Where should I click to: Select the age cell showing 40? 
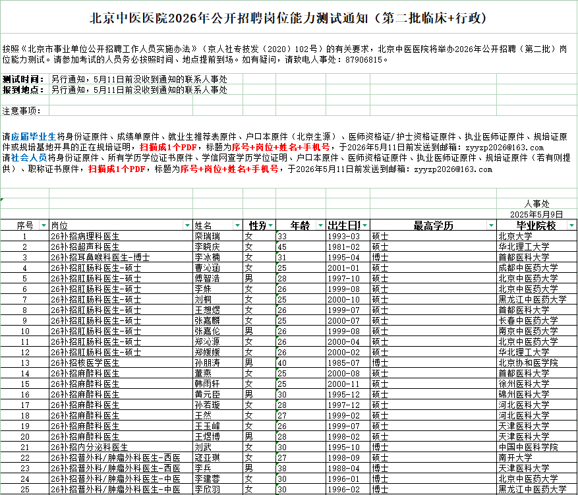(x=301, y=363)
